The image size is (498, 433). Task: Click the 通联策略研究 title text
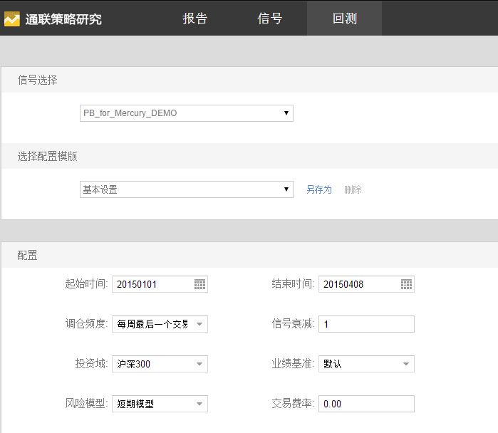pos(63,19)
